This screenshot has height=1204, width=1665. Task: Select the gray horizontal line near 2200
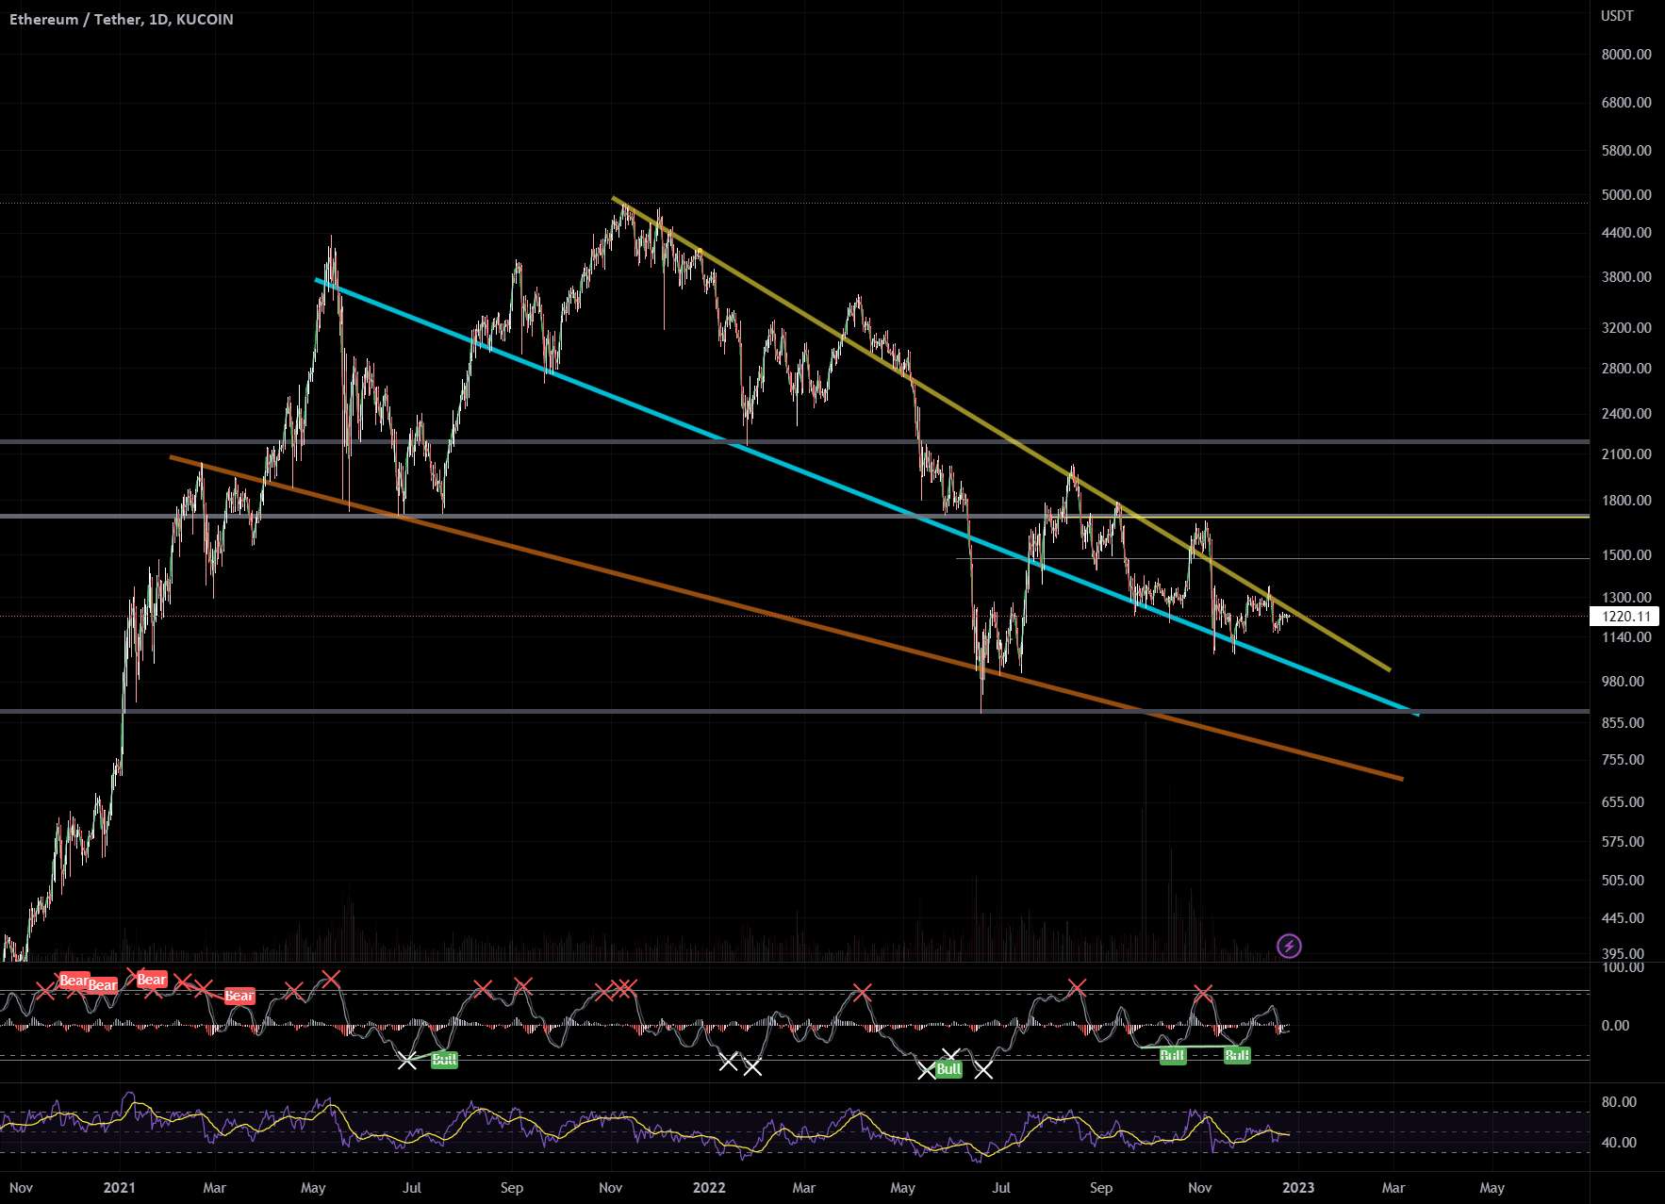click(795, 441)
